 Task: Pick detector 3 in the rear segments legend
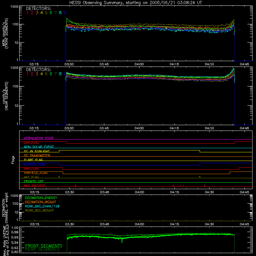(x=37, y=74)
